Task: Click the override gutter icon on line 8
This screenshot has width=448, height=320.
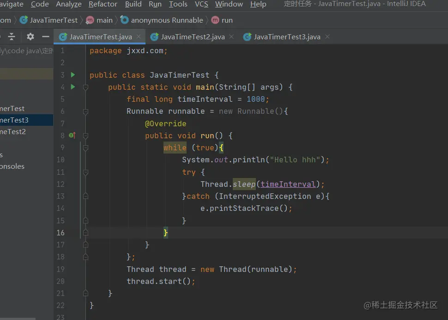Action: pos(72,135)
